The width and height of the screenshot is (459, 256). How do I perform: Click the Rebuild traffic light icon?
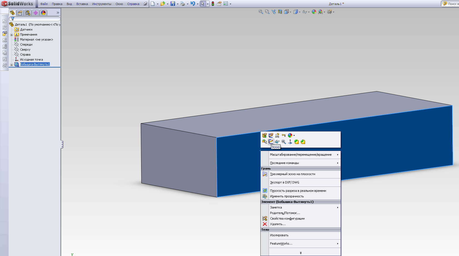pyautogui.click(x=213, y=4)
